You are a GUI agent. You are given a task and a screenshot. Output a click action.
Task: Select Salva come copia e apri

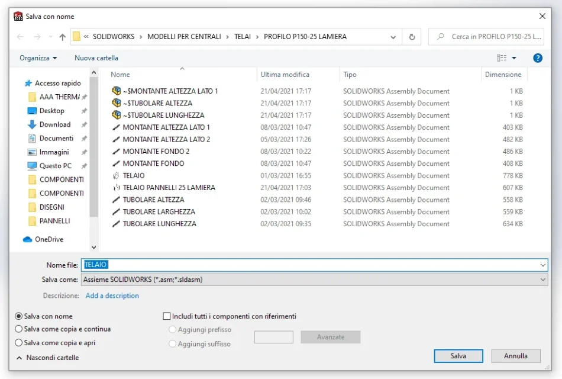coord(18,343)
